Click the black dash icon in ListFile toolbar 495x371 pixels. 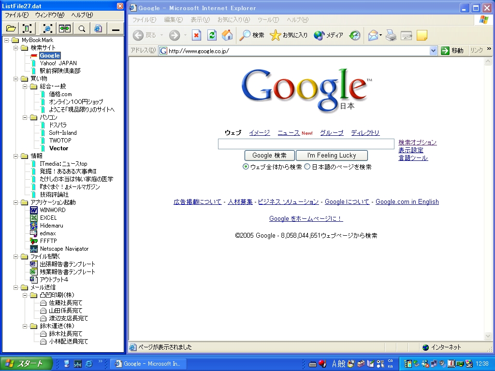click(x=116, y=29)
